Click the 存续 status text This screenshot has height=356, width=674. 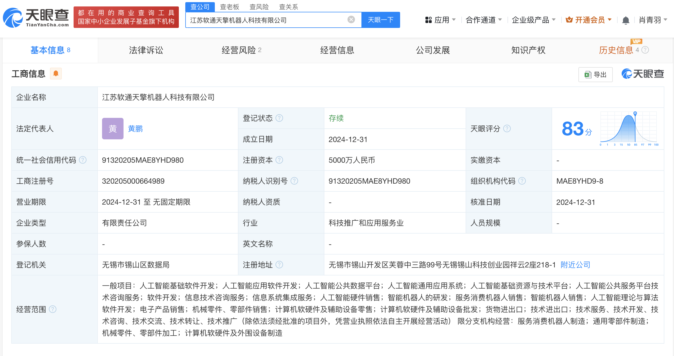coord(336,118)
